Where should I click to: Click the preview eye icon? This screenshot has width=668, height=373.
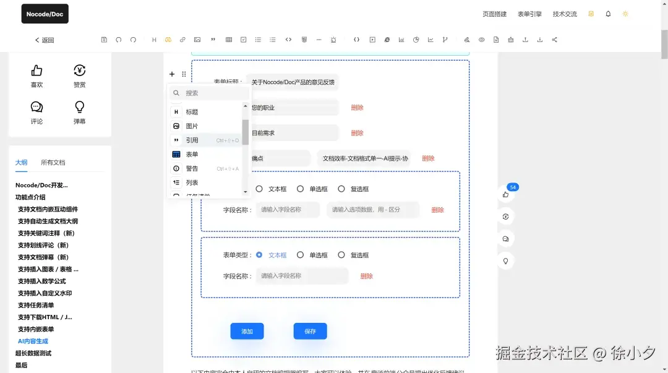(481, 39)
